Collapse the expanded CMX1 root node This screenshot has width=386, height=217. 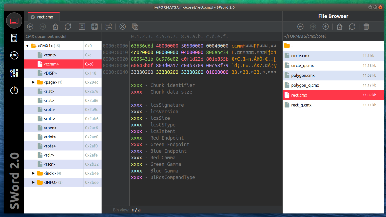[27, 46]
